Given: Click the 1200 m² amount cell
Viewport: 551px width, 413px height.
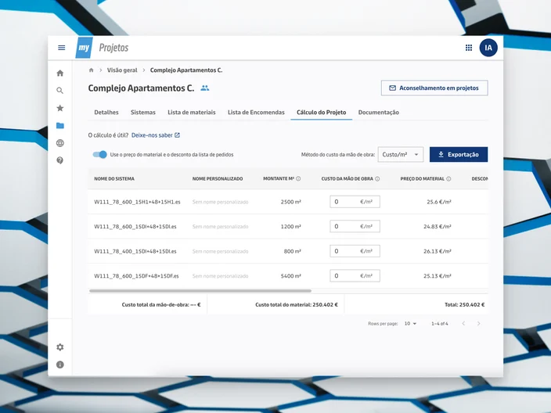Looking at the screenshot, I should [x=290, y=227].
